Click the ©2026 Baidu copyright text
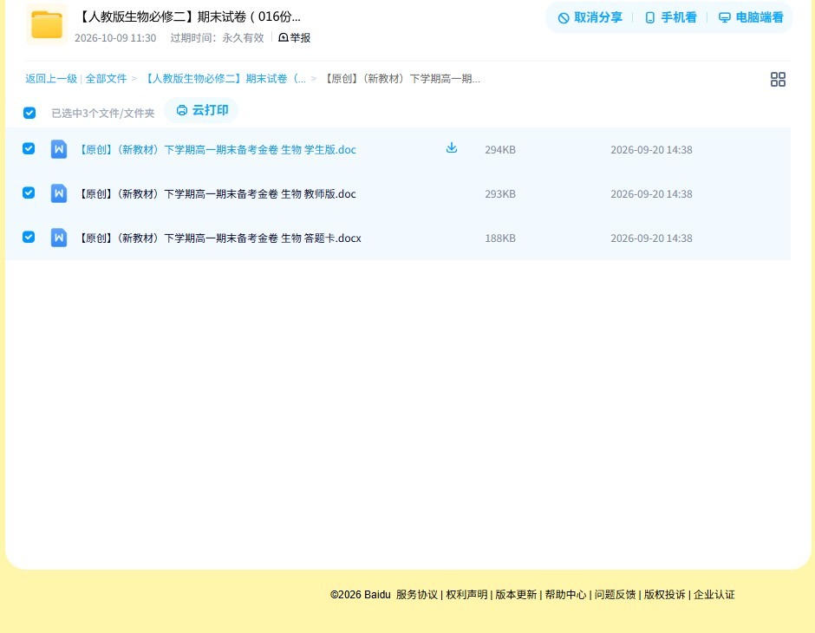 [360, 595]
